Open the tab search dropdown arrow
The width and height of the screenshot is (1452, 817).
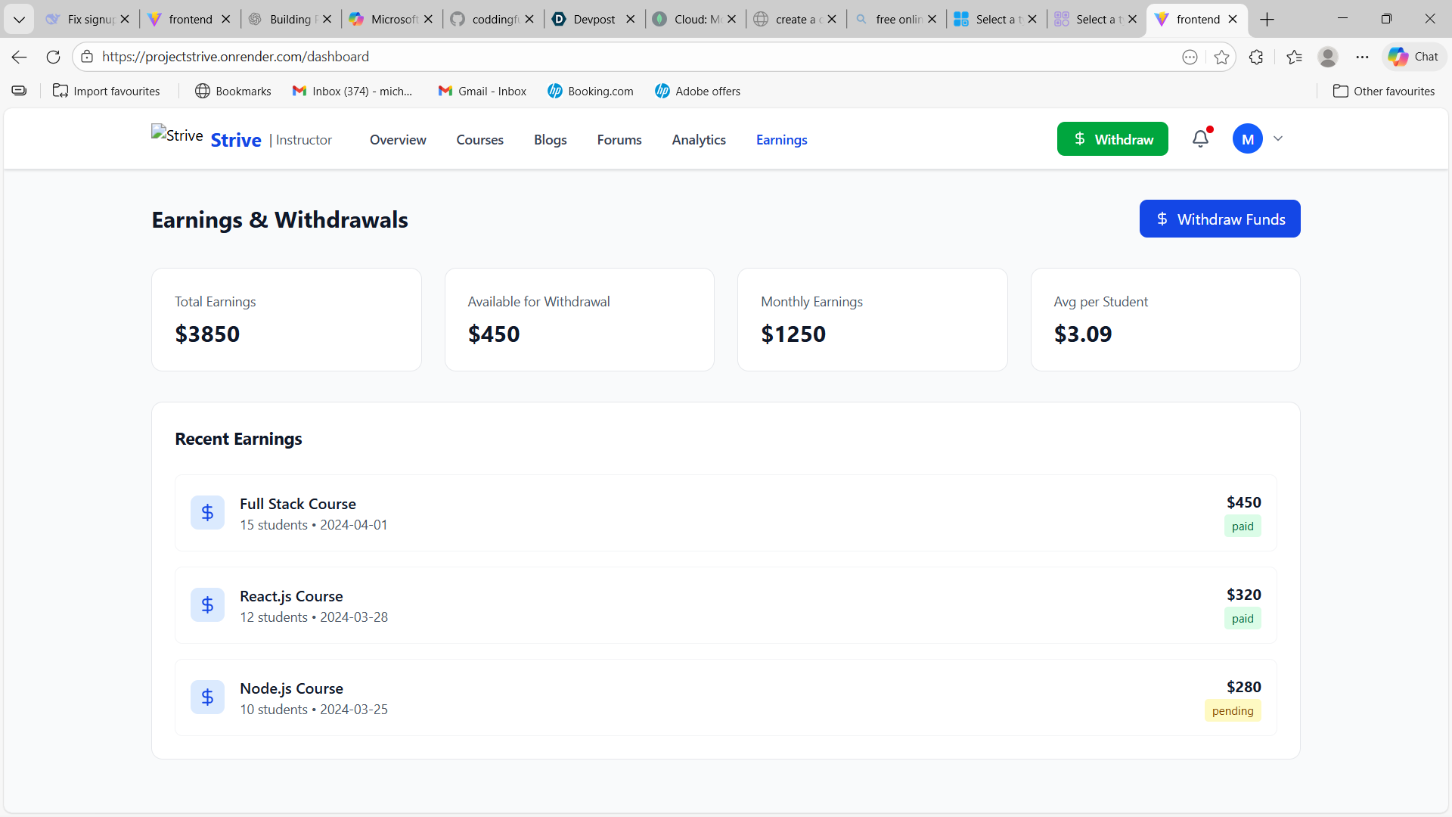click(19, 19)
